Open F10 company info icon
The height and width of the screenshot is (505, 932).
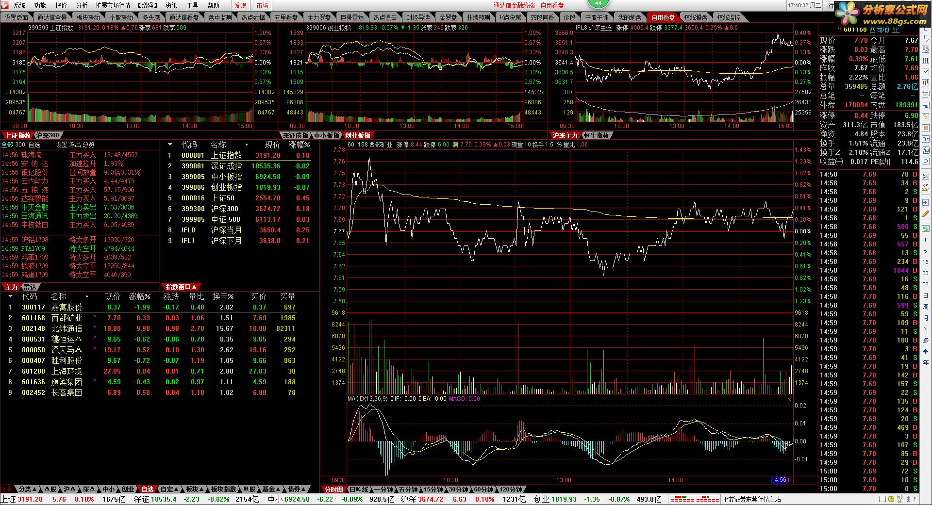(x=926, y=106)
